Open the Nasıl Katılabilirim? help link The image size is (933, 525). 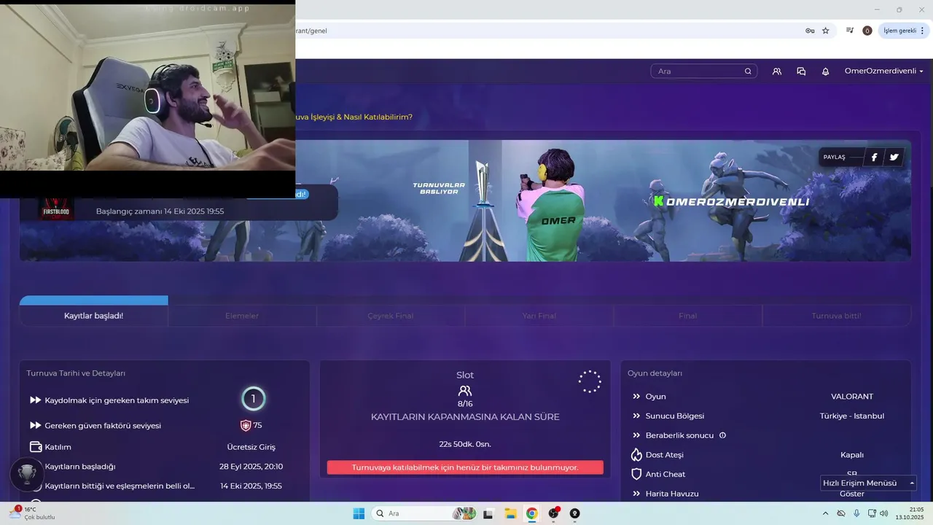tap(354, 117)
